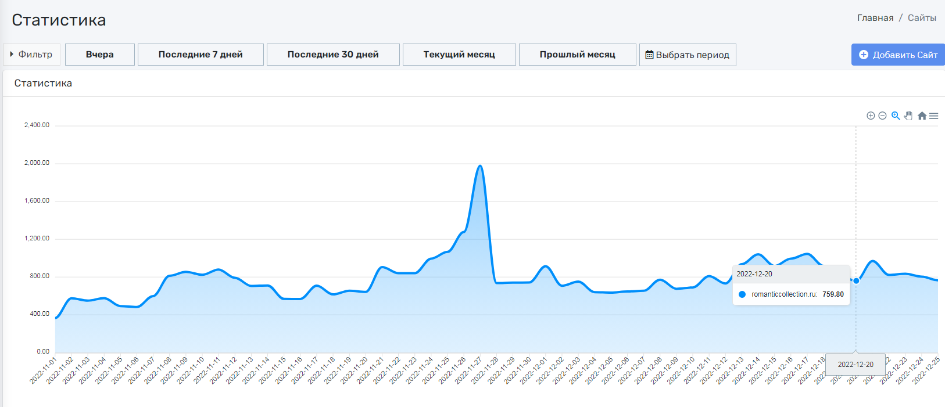945x407 pixels.
Task: Switch to Последние 30 дней range
Action: [x=333, y=55]
